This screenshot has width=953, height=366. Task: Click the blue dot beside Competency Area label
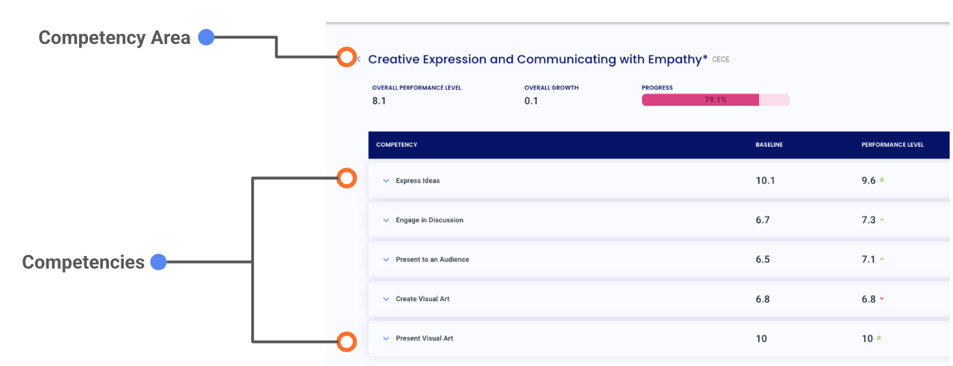pyautogui.click(x=206, y=37)
